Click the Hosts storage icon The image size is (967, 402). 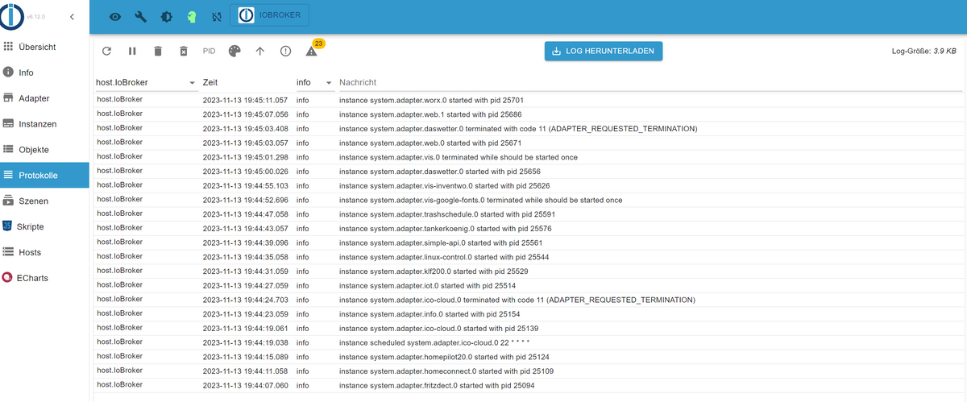[8, 252]
